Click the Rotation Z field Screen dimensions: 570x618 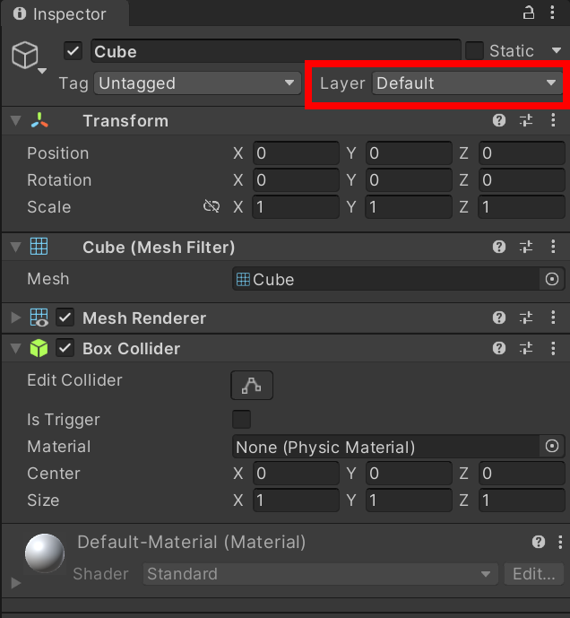[x=522, y=179]
